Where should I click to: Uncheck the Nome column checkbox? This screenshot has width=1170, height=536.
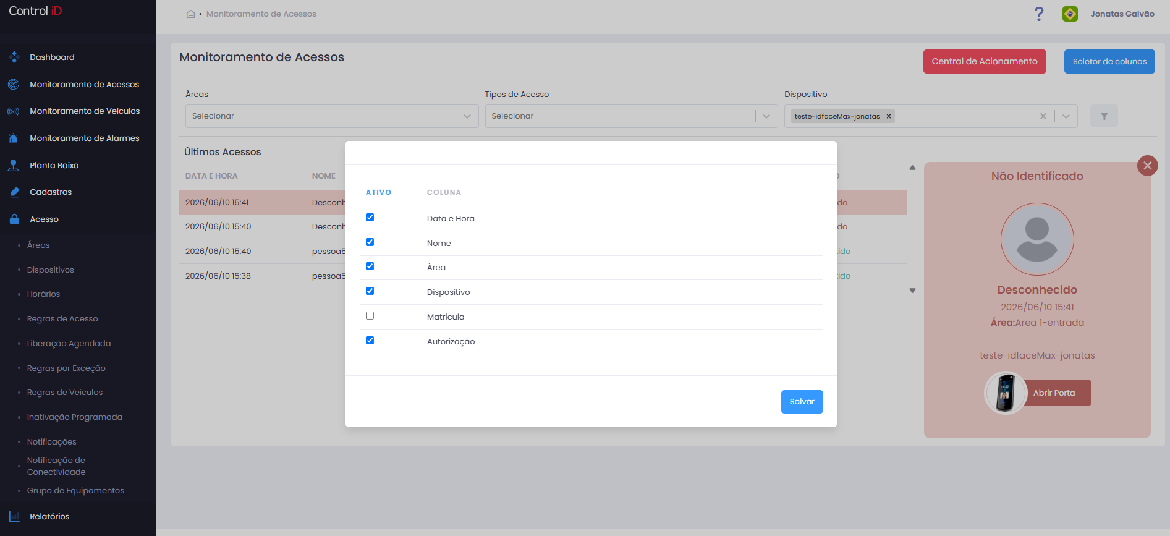coord(370,242)
